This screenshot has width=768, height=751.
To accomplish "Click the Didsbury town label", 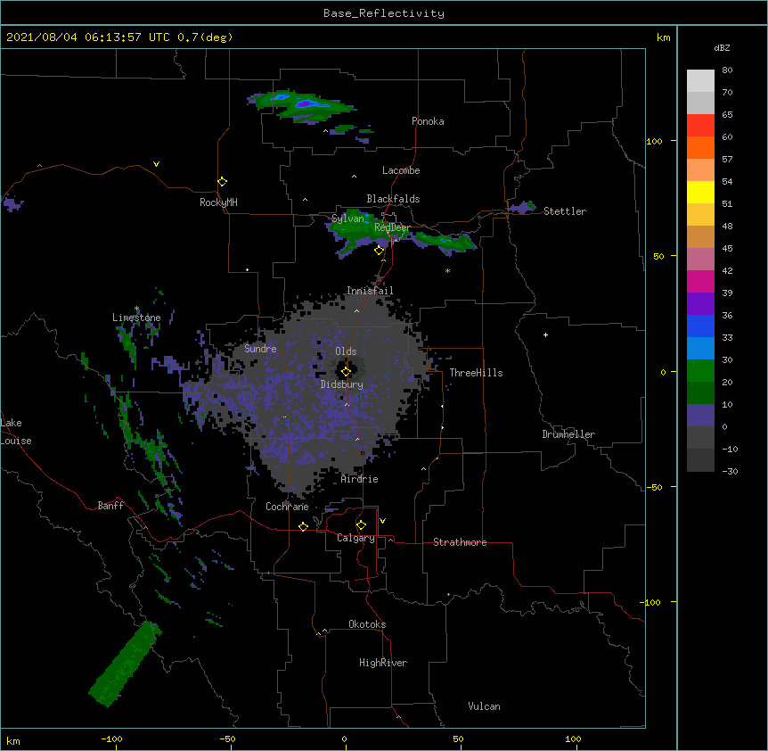I will point(342,384).
